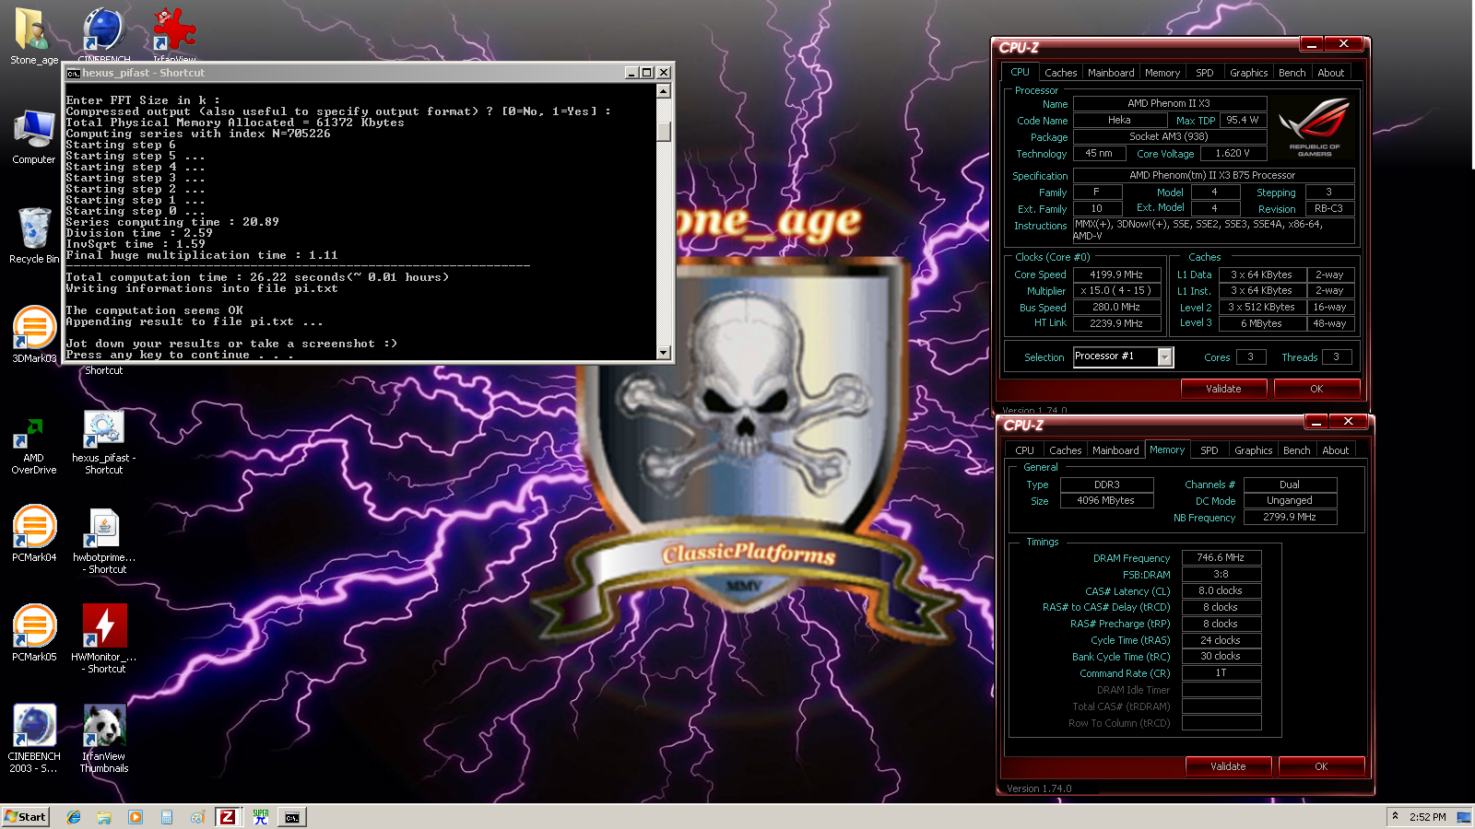Viewport: 1475px width, 829px height.
Task: Expand the Processor #1 selection dropdown
Action: (x=1165, y=357)
